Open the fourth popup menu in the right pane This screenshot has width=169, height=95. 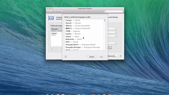(112, 43)
